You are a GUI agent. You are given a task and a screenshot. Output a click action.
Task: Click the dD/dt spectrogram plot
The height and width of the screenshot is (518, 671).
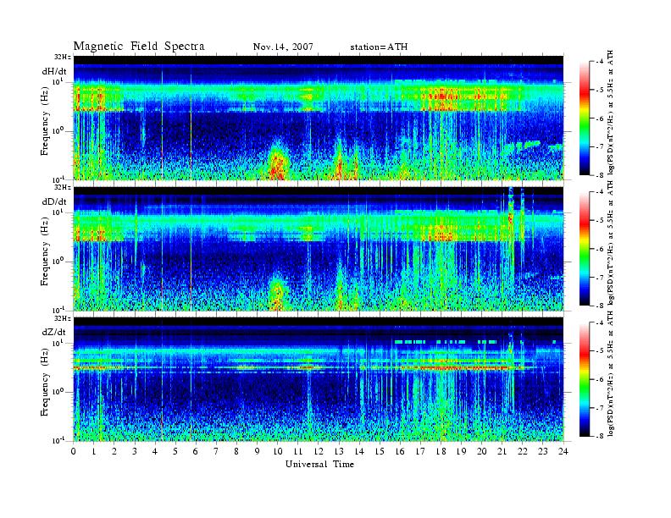pos(319,249)
